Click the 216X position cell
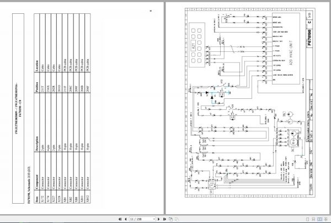The width and height of the screenshot is (331, 223). (48, 83)
